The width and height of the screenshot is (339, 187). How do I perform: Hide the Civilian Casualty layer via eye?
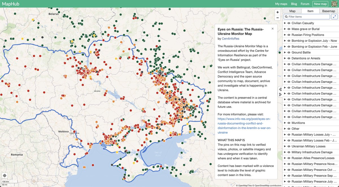(x=289, y=23)
